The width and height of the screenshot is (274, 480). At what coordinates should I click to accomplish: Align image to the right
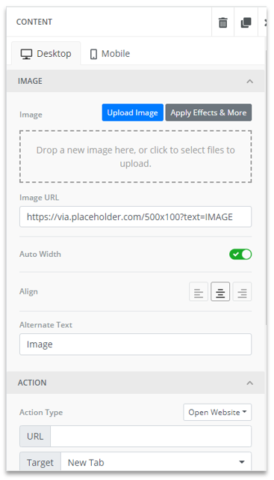click(242, 292)
